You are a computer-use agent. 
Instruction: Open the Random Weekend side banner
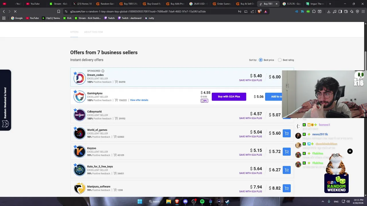[5, 100]
